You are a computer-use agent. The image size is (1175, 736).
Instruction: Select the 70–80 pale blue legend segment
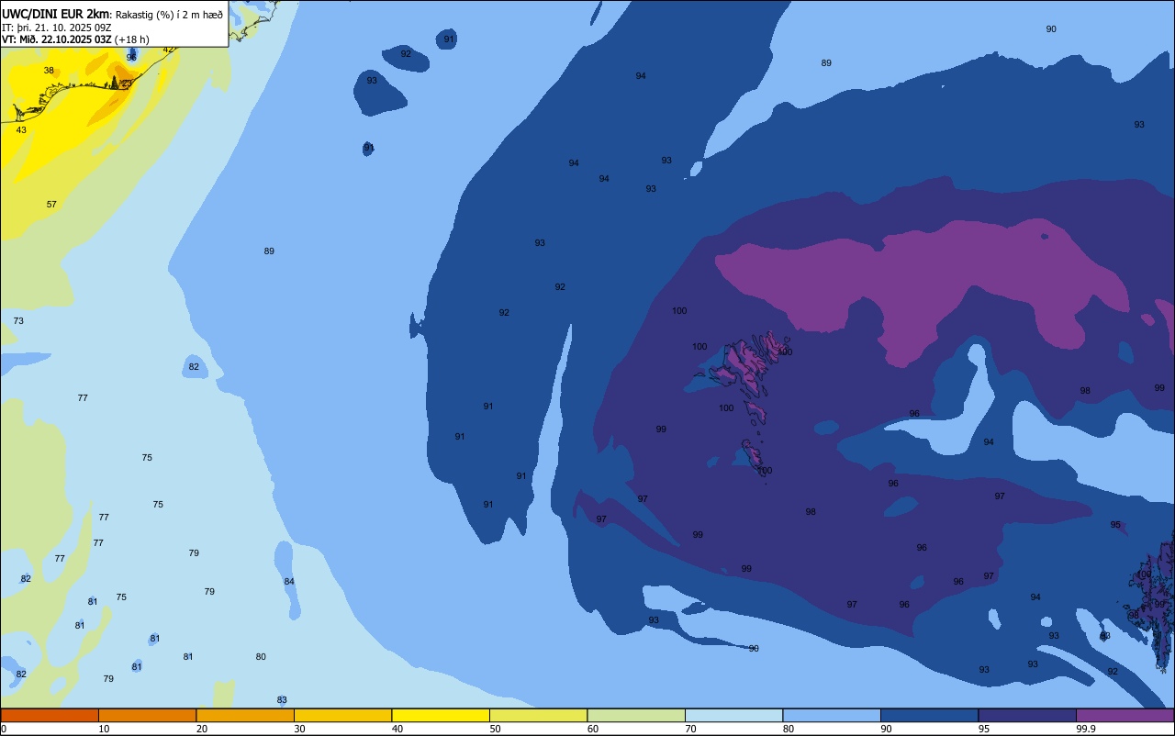[x=733, y=715]
